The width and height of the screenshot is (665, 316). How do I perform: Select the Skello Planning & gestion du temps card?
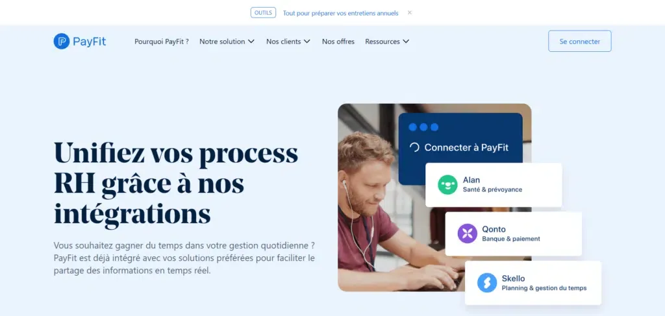coord(533,282)
